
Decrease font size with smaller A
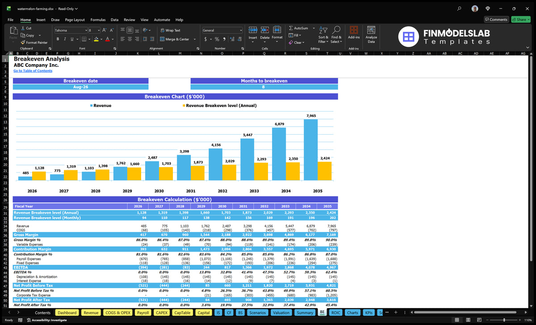[x=111, y=30]
